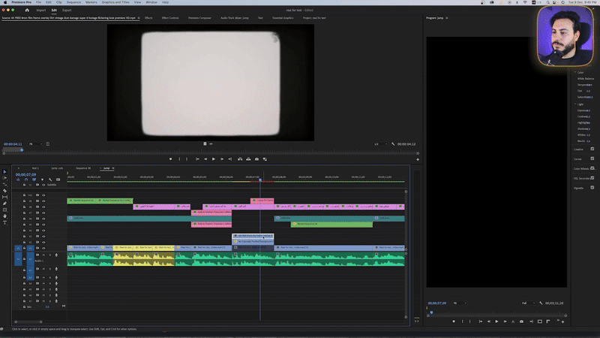
Task: Click Export Frame camera icon in Source monitor
Action: [256, 158]
